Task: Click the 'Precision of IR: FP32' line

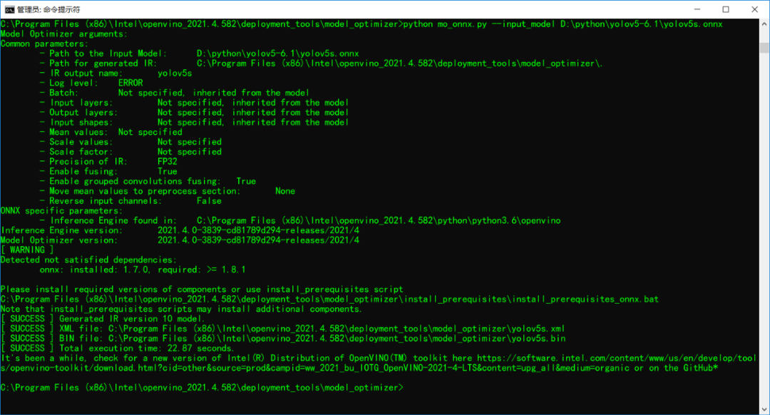Action: click(x=108, y=162)
